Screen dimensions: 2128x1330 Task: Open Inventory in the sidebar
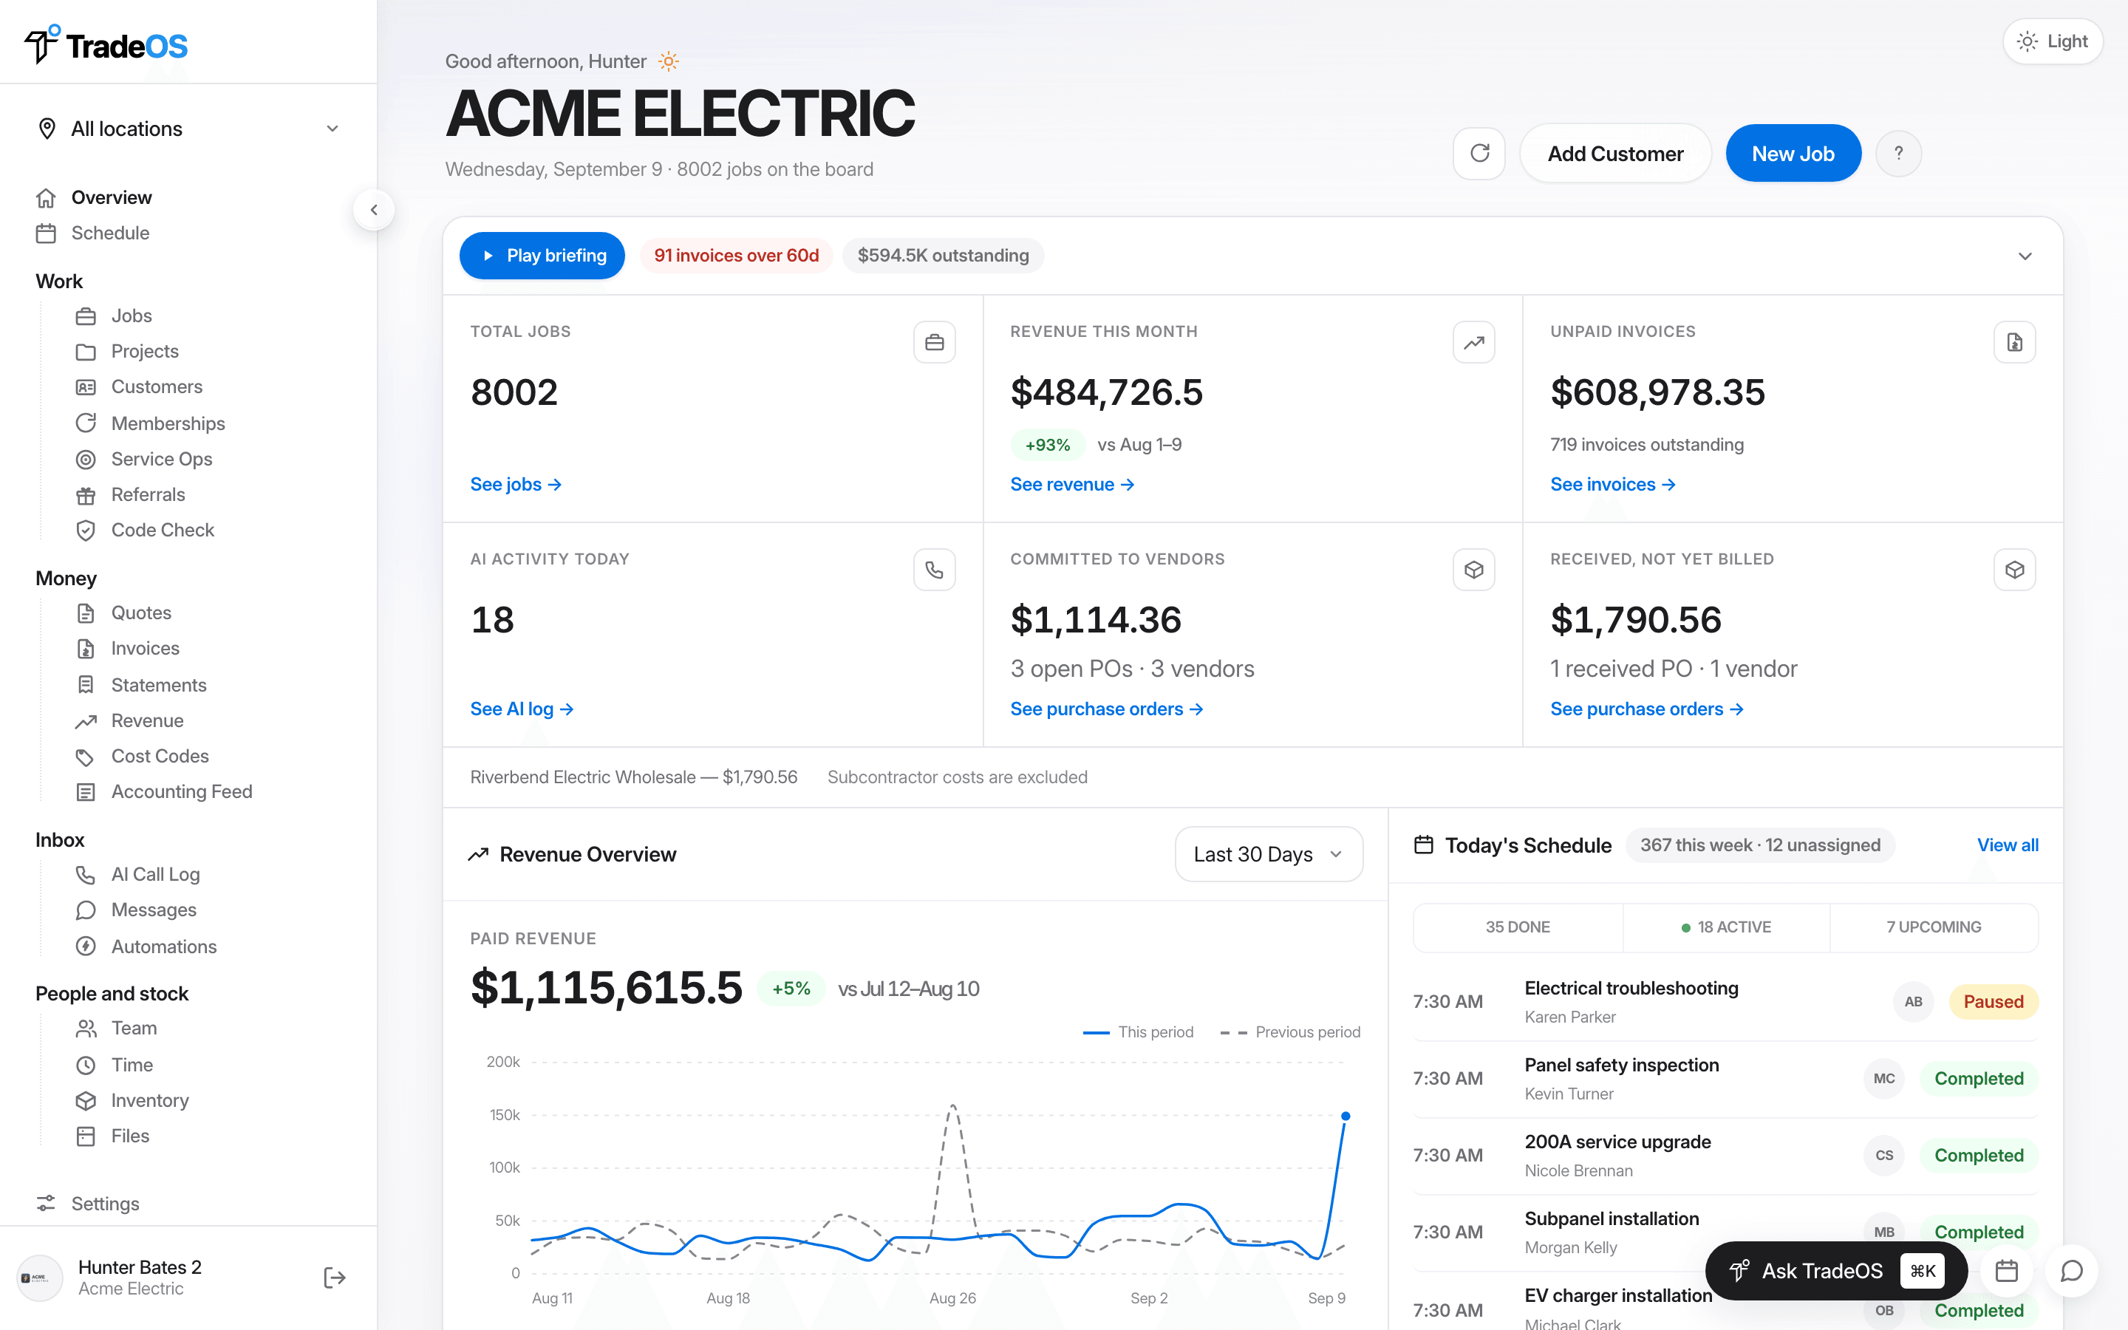point(132,1100)
